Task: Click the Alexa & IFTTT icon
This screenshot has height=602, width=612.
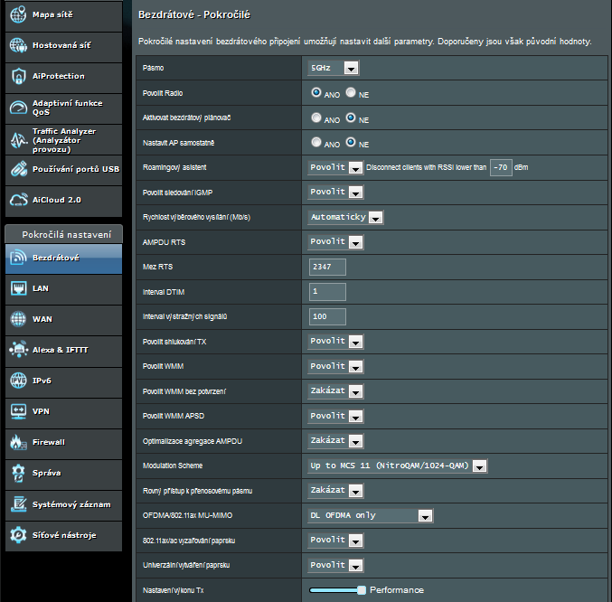Action: (x=18, y=350)
